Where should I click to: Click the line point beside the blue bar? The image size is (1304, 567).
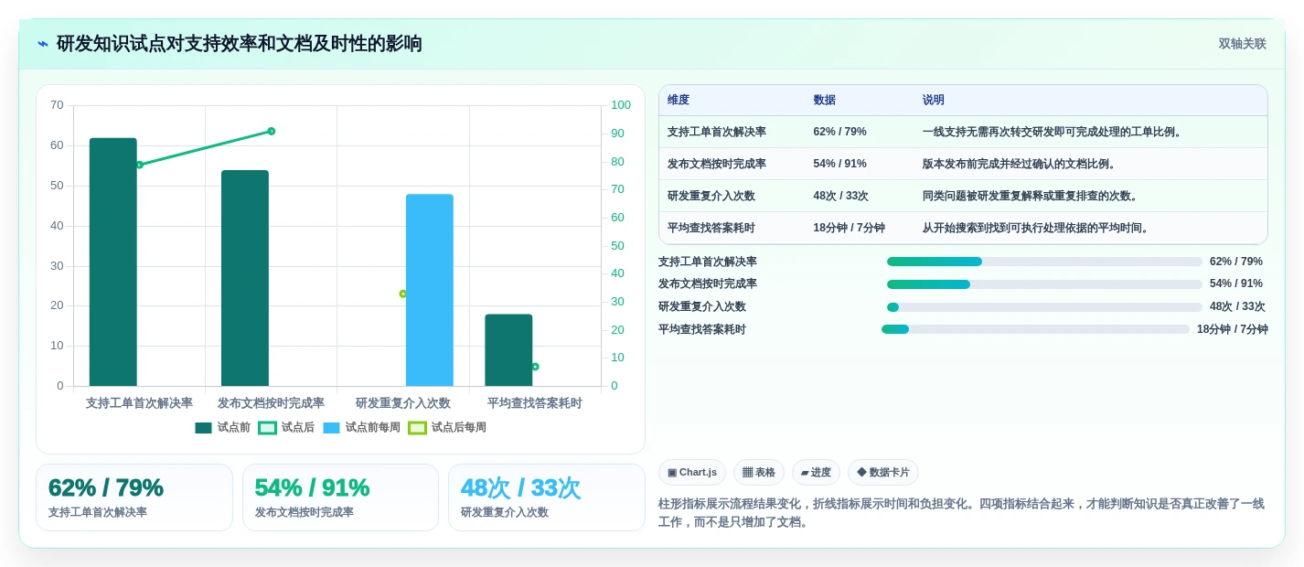[403, 294]
